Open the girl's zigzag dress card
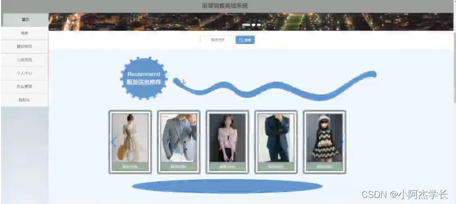This screenshot has width=456, height=204. [325, 142]
